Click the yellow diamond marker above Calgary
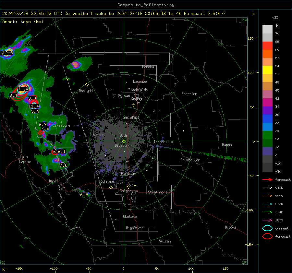This screenshot has height=273, width=292. click(x=128, y=187)
